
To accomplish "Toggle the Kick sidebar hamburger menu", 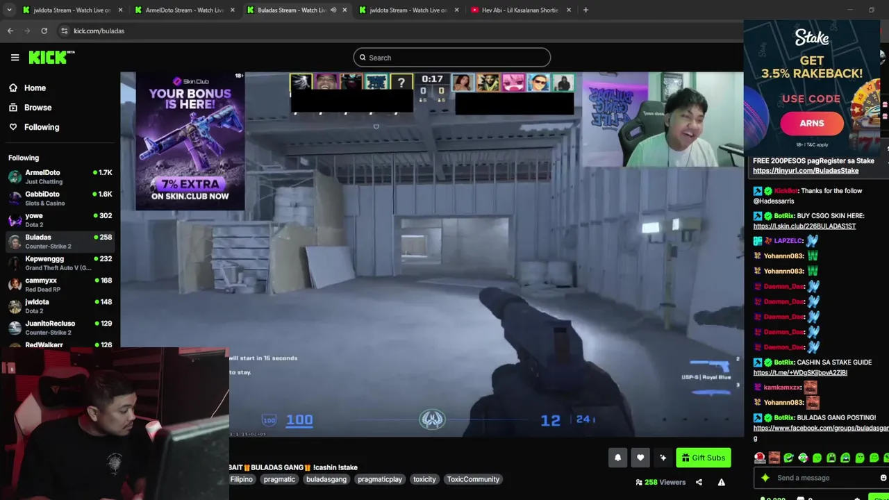I will 15,58.
